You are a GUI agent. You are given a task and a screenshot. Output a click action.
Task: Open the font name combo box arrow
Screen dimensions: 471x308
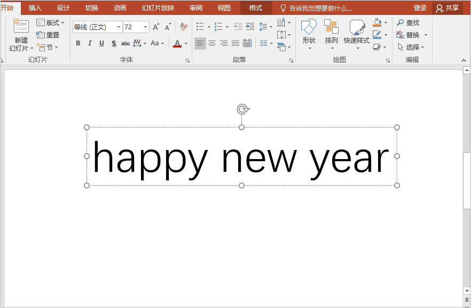pos(119,27)
